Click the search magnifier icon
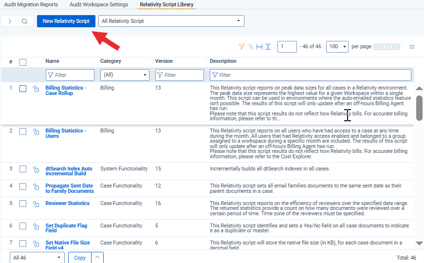 point(24,21)
